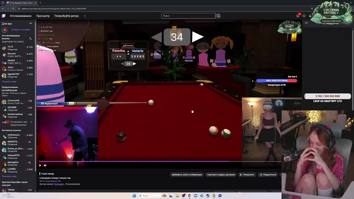354x199 pixels.
Task: Click Добавить клип в избранные button
Action: coord(187,175)
